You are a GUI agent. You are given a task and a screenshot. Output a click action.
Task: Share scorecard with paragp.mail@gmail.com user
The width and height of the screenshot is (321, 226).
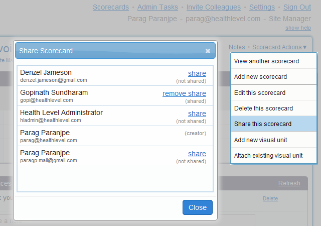pos(197,154)
